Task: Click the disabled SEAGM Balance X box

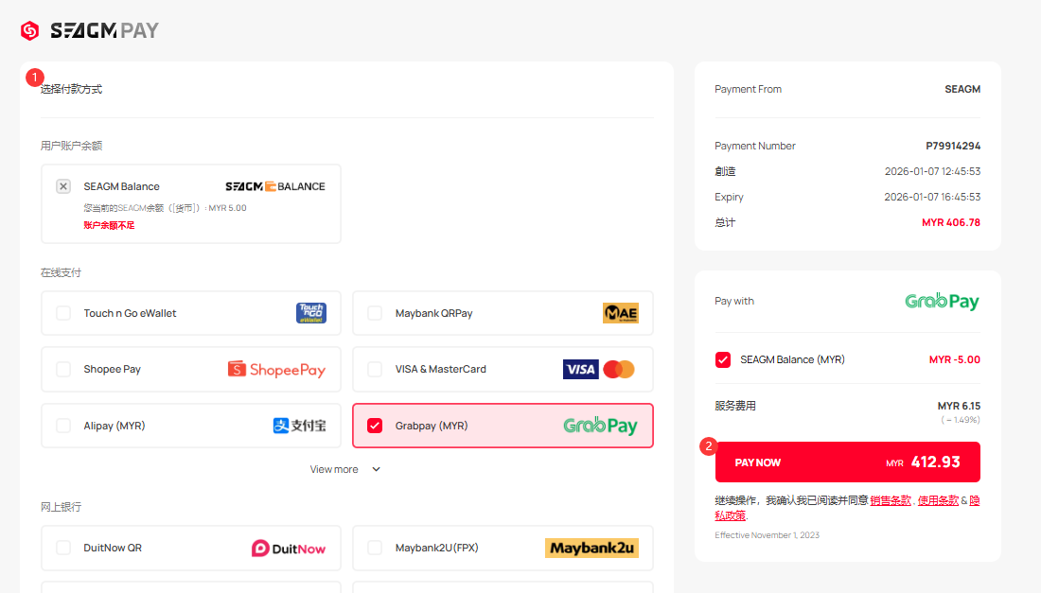Action: 63,186
